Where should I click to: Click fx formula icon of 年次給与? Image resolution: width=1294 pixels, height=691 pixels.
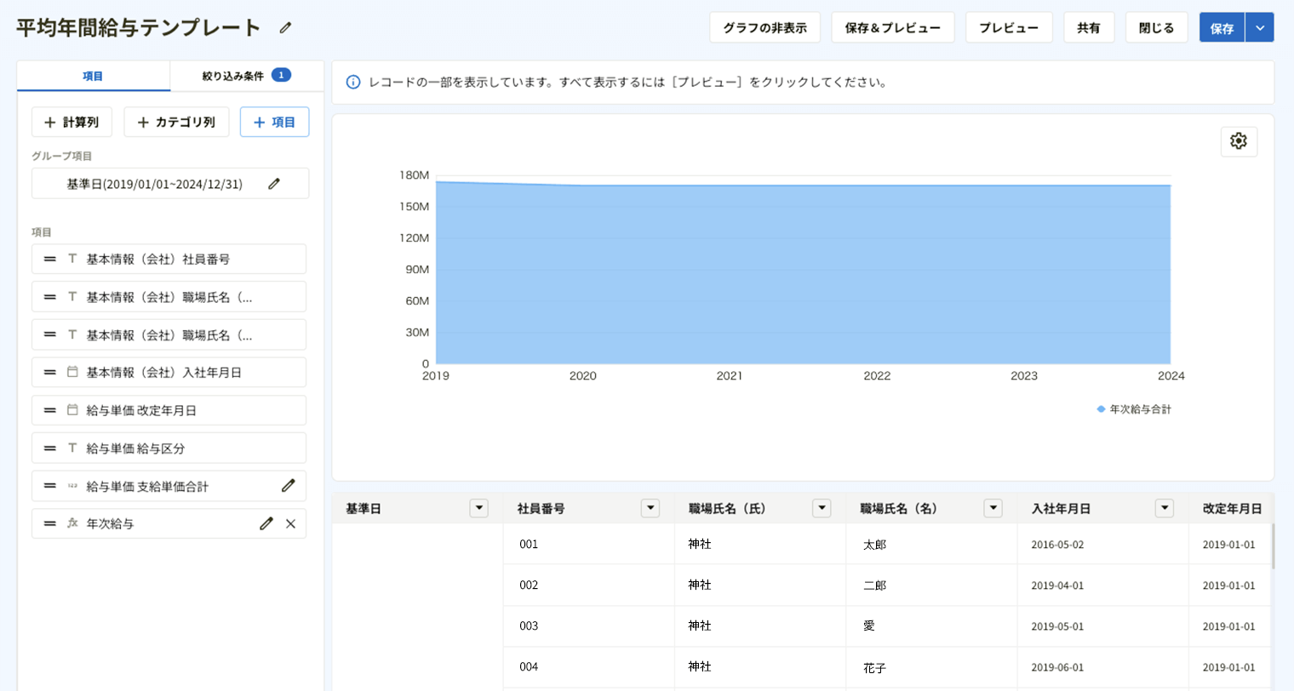pyautogui.click(x=72, y=523)
